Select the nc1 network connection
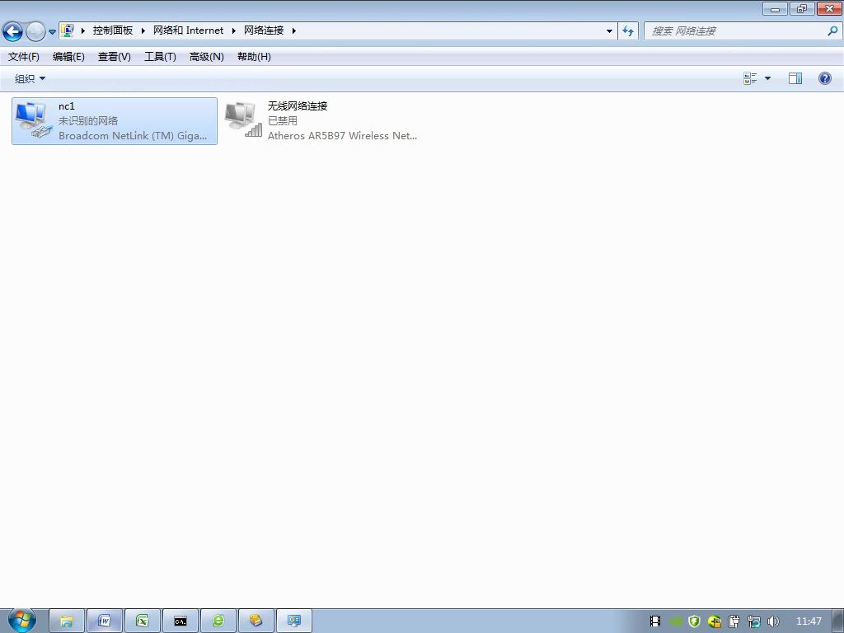 click(115, 121)
